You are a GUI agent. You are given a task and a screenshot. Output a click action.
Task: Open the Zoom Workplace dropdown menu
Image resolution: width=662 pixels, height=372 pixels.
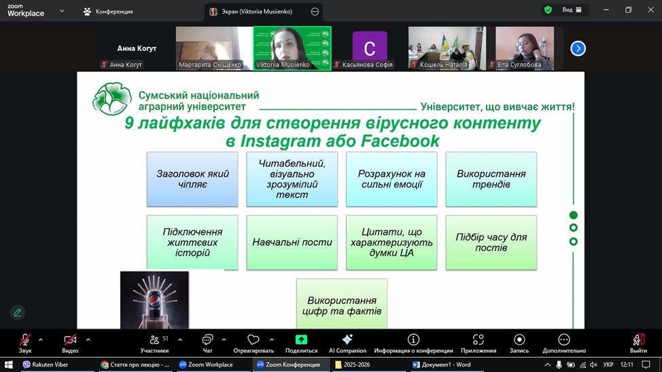63,11
